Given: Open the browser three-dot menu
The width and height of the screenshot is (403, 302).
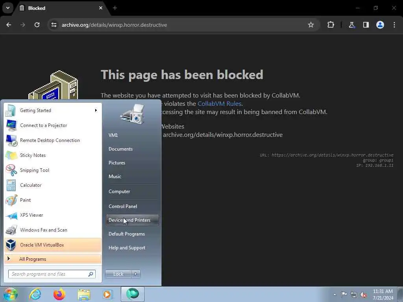Looking at the screenshot, I should (x=394, y=25).
